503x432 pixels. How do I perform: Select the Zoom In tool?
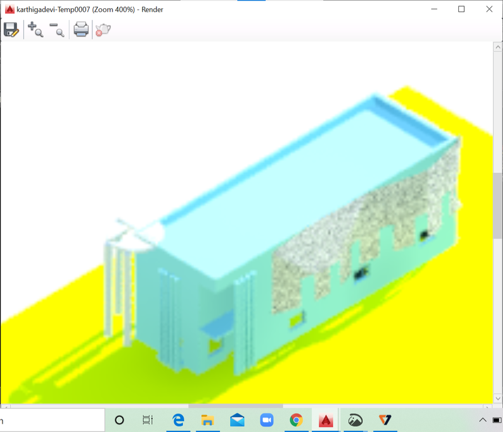[35, 29]
